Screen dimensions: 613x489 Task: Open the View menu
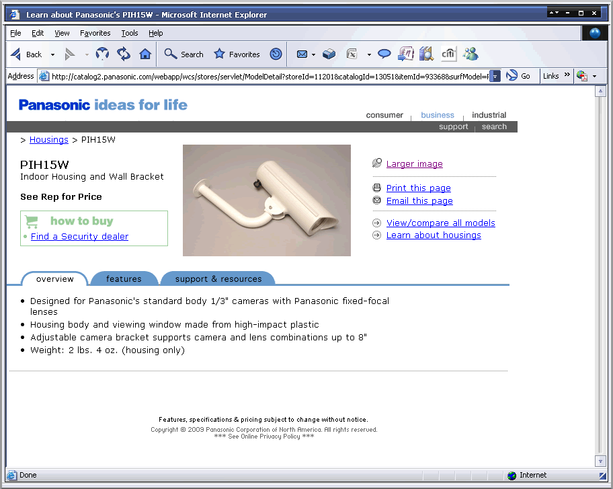point(62,33)
